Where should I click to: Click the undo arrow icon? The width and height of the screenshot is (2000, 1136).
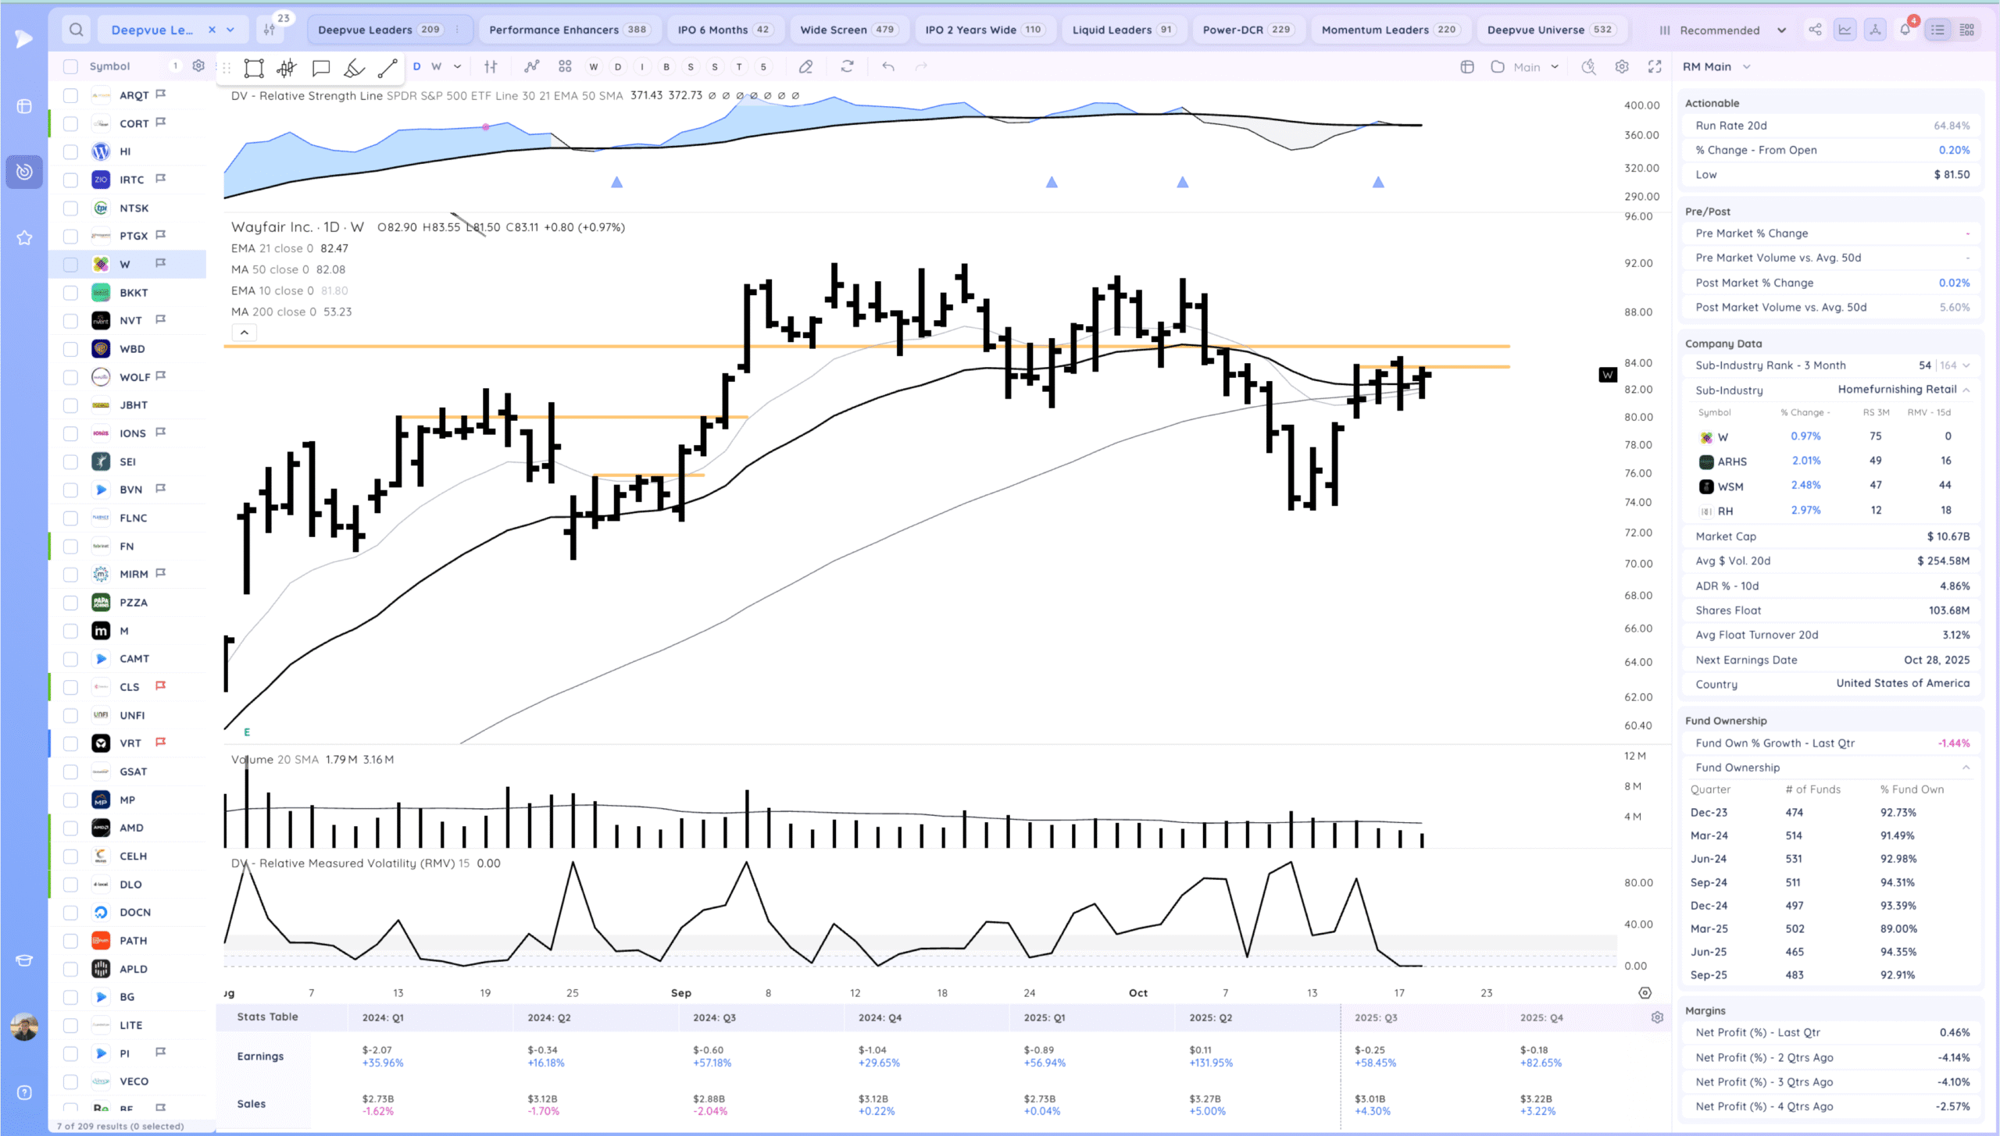(888, 67)
